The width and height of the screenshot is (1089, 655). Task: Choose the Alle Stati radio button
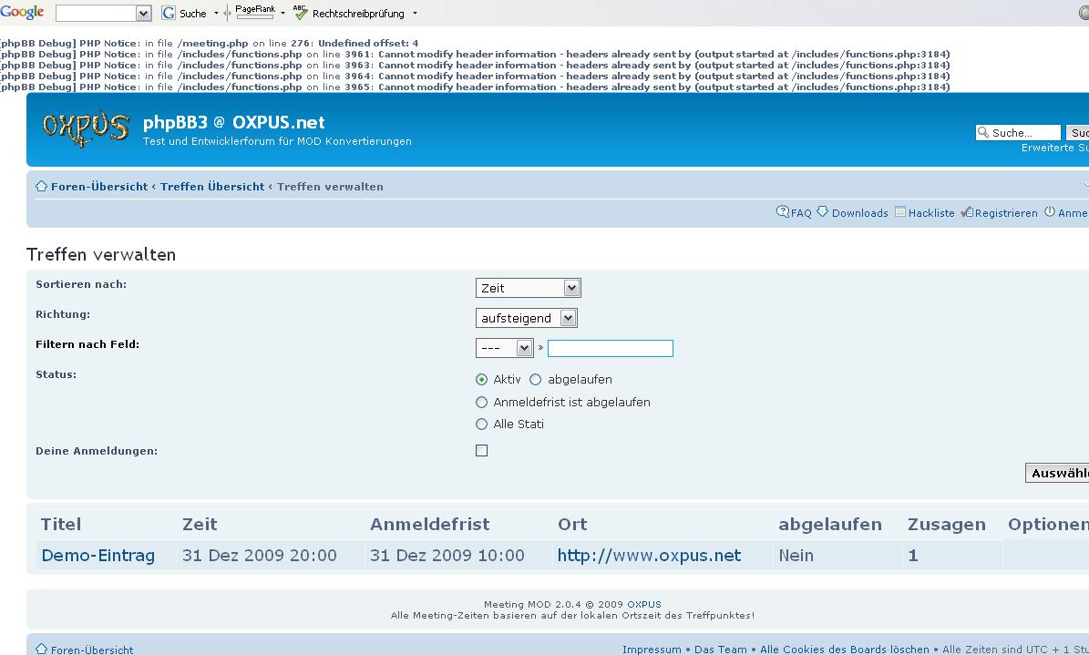(482, 424)
